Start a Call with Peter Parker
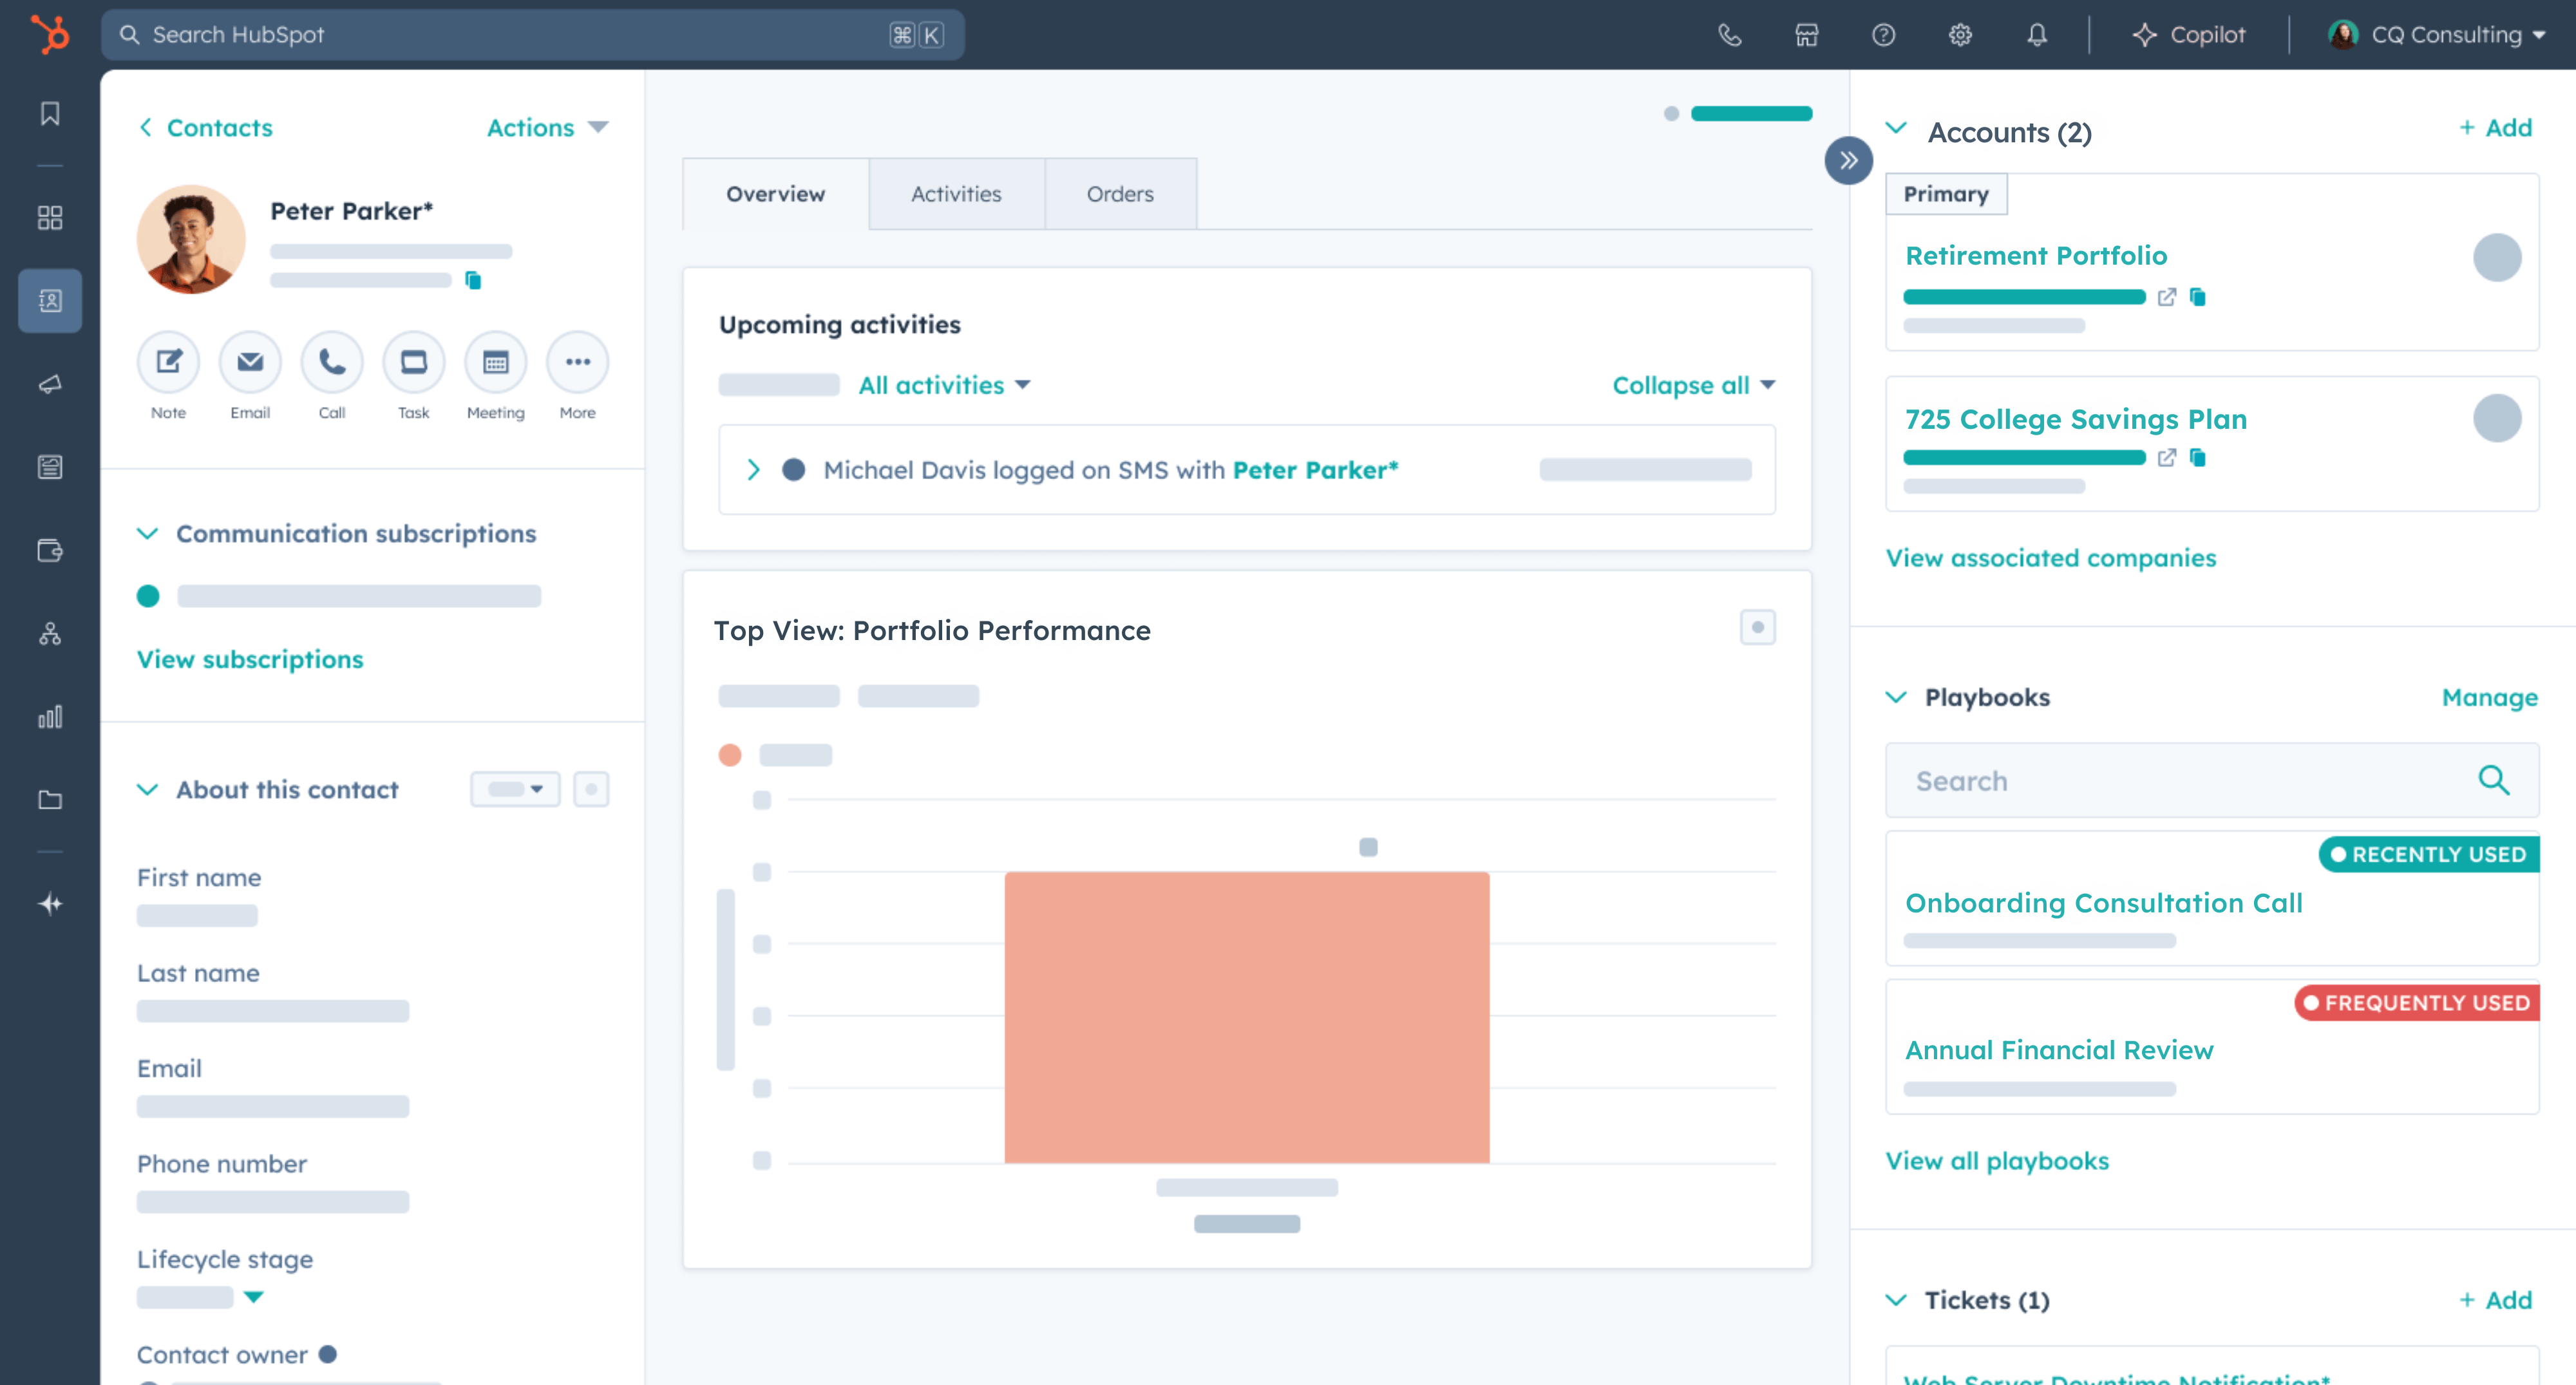Image resolution: width=2576 pixels, height=1385 pixels. click(331, 362)
